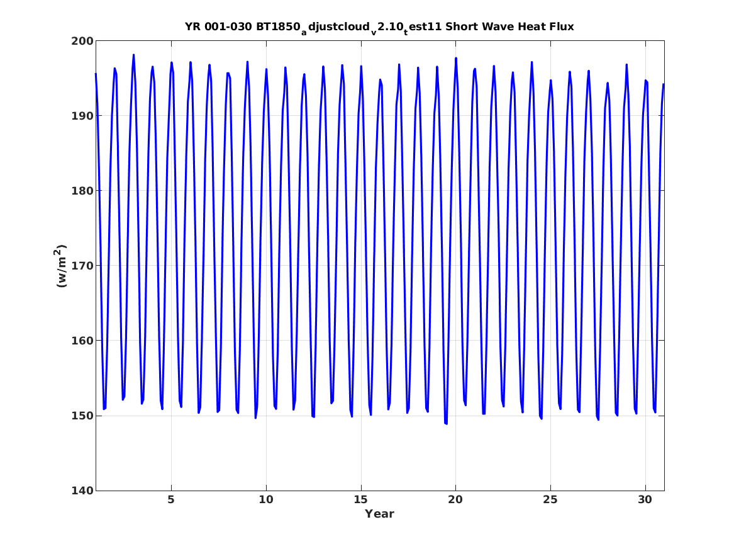Click x-axis tick label 30
The image size is (734, 551).
point(645,500)
